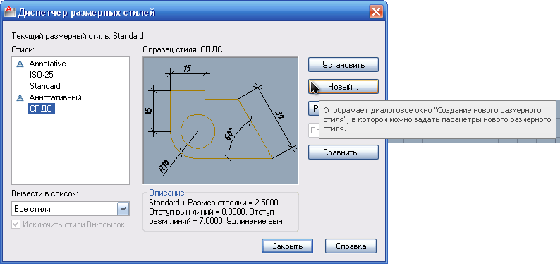Click the Все стили combo box field
Image resolution: width=560 pixels, height=264 pixels.
tap(71, 209)
